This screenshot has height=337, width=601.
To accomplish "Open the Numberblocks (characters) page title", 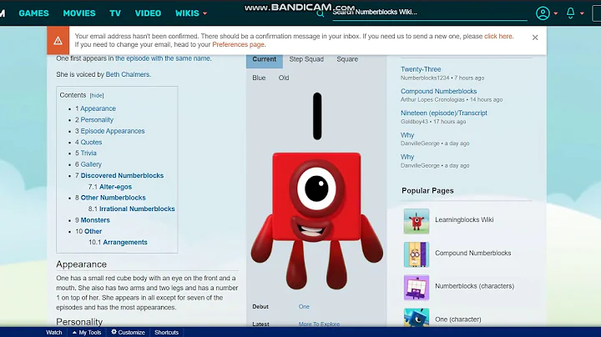I will tap(474, 286).
